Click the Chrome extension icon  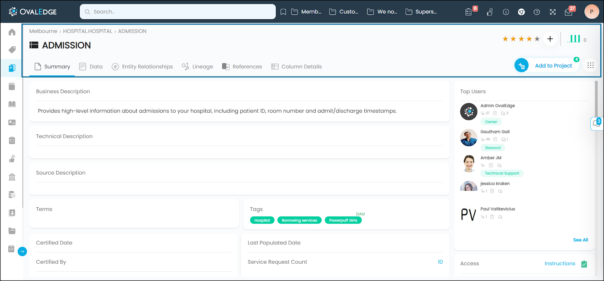521,12
